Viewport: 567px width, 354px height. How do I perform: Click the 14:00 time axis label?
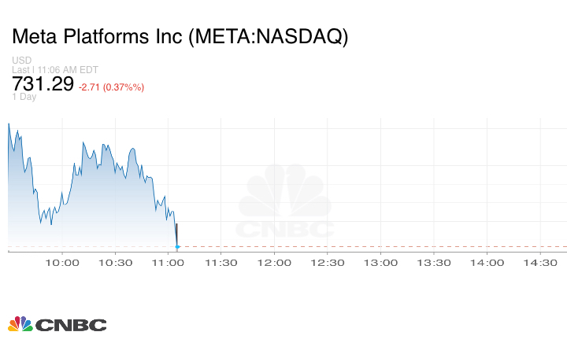click(x=490, y=263)
